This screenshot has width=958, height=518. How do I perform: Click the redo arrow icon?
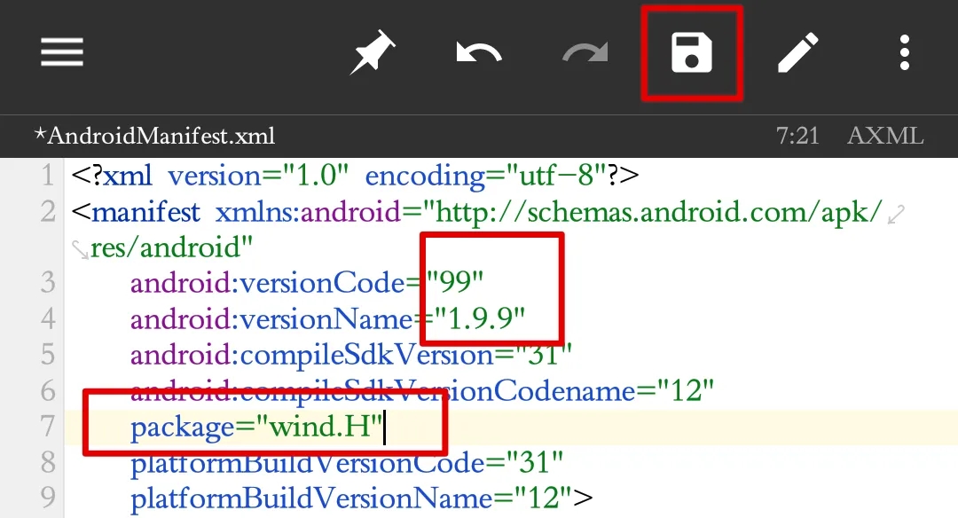pos(585,54)
